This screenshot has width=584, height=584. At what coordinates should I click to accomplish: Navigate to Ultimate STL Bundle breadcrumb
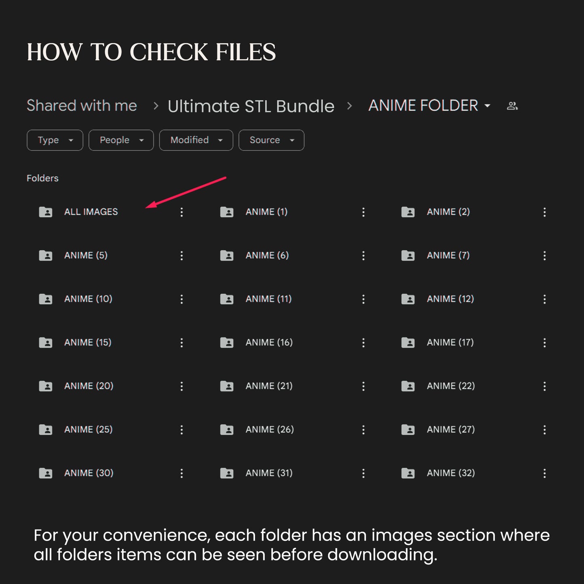251,106
